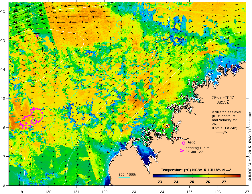Click longitude axis label 120
252x194 pixels.
click(x=48, y=192)
